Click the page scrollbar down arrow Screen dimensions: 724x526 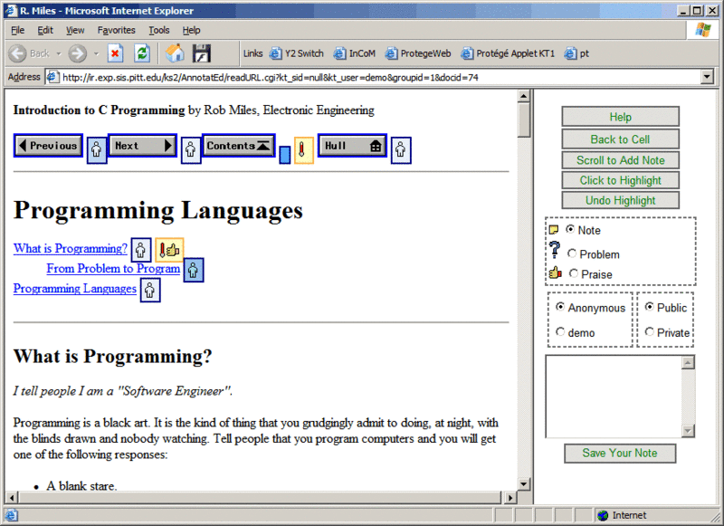(x=524, y=484)
